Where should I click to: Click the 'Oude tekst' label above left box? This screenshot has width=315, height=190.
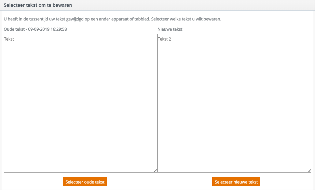(14, 29)
